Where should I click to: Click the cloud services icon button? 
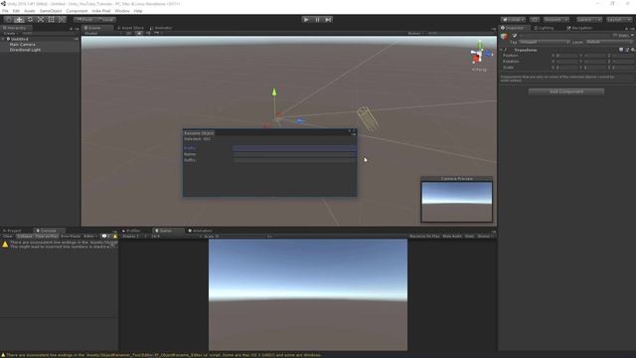point(535,20)
